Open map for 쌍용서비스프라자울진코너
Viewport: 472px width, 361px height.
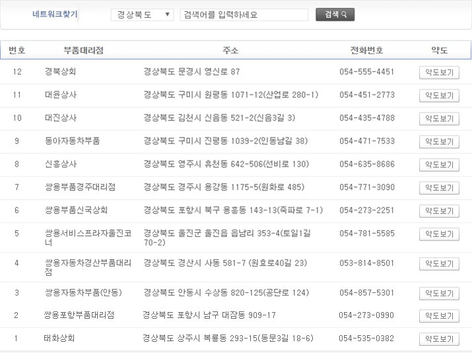click(x=439, y=234)
